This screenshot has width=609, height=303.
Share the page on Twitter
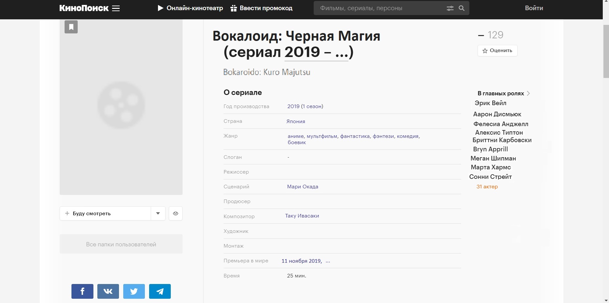[134, 291]
